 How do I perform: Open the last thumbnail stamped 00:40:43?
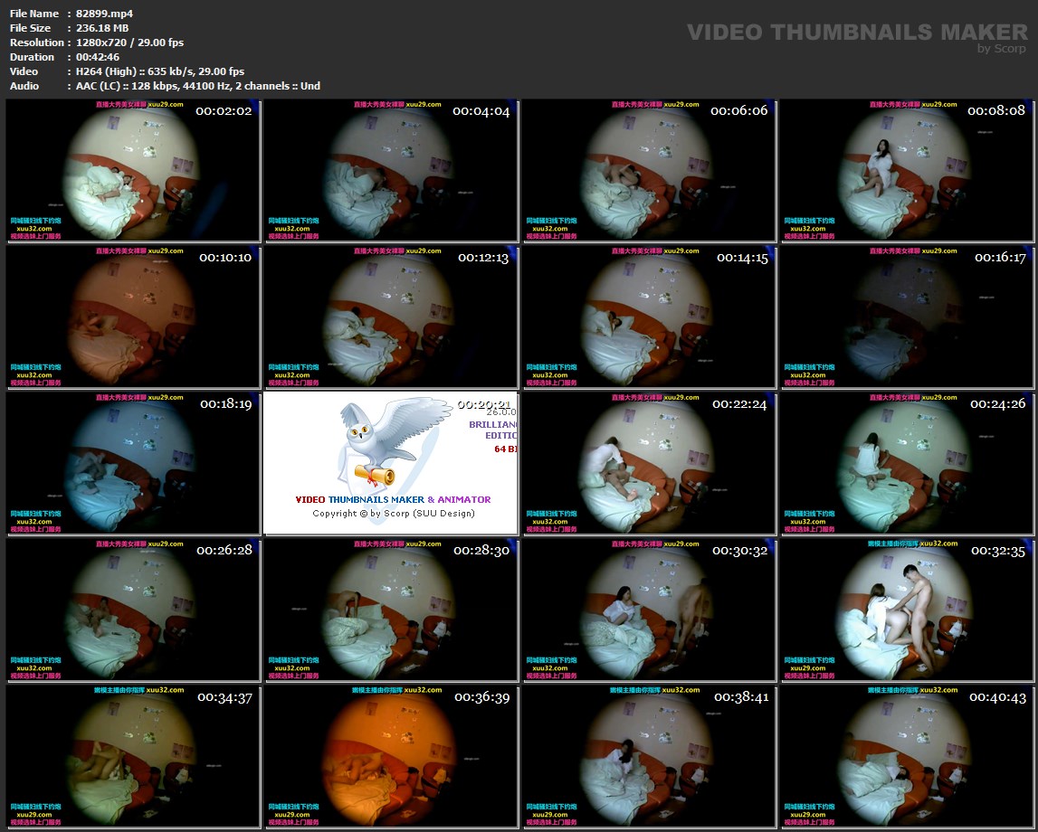point(907,756)
